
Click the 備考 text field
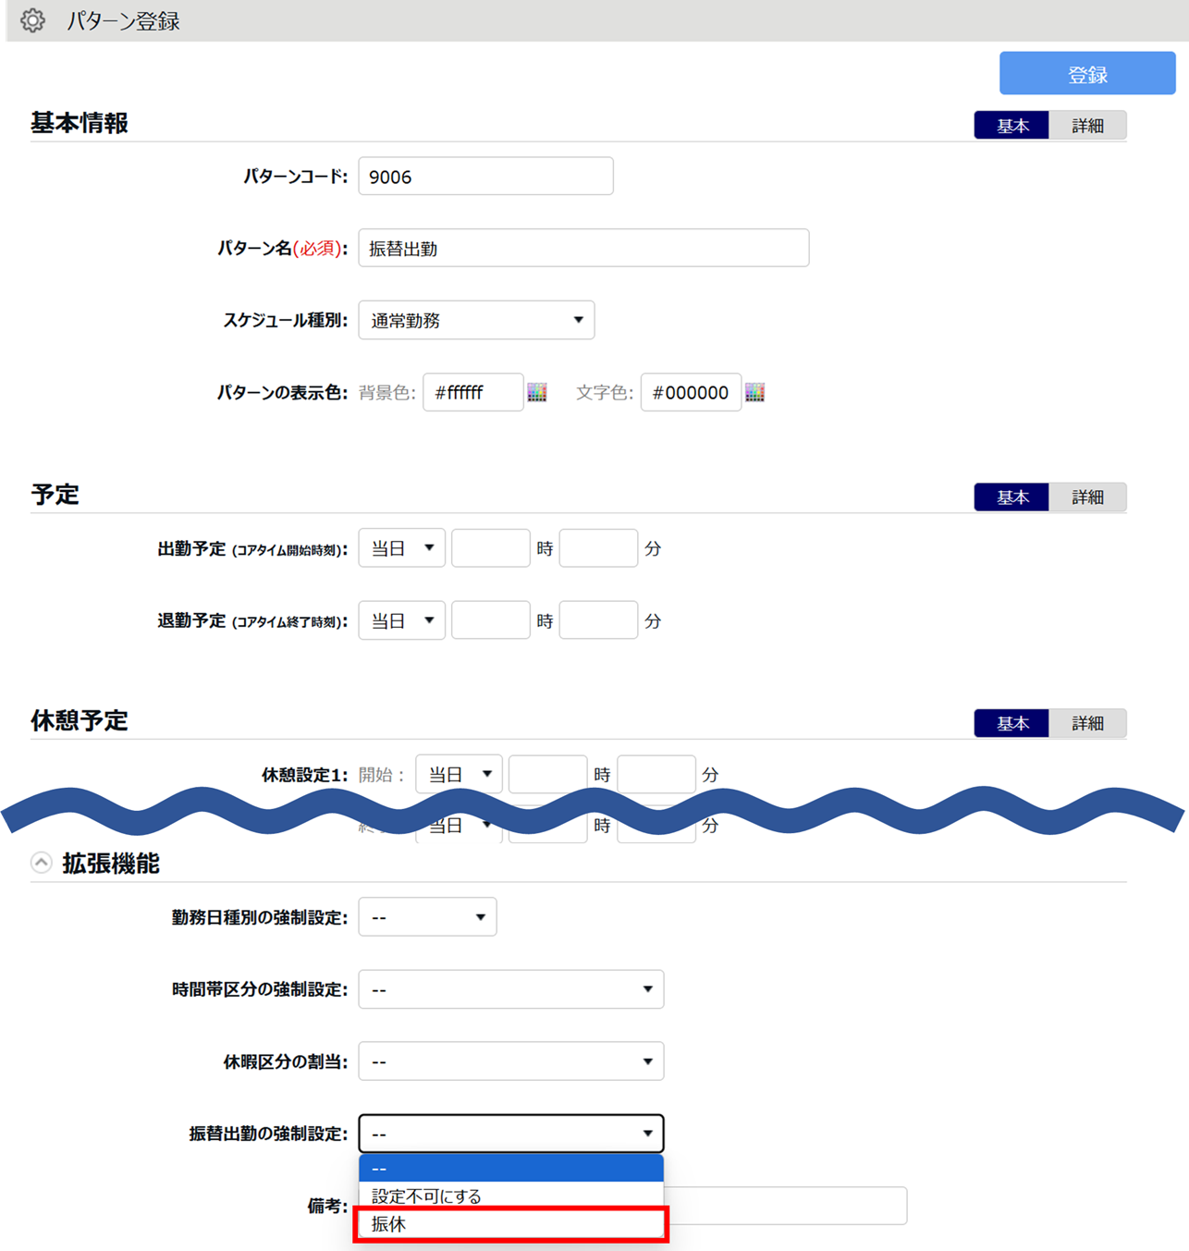pyautogui.click(x=785, y=1206)
